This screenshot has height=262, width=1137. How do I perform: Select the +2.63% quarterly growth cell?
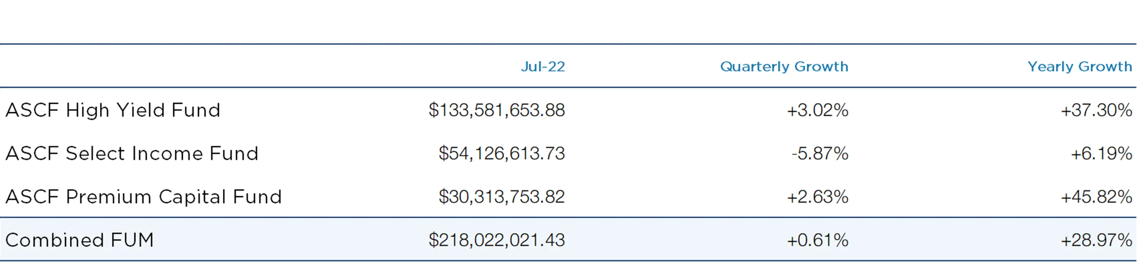817,197
